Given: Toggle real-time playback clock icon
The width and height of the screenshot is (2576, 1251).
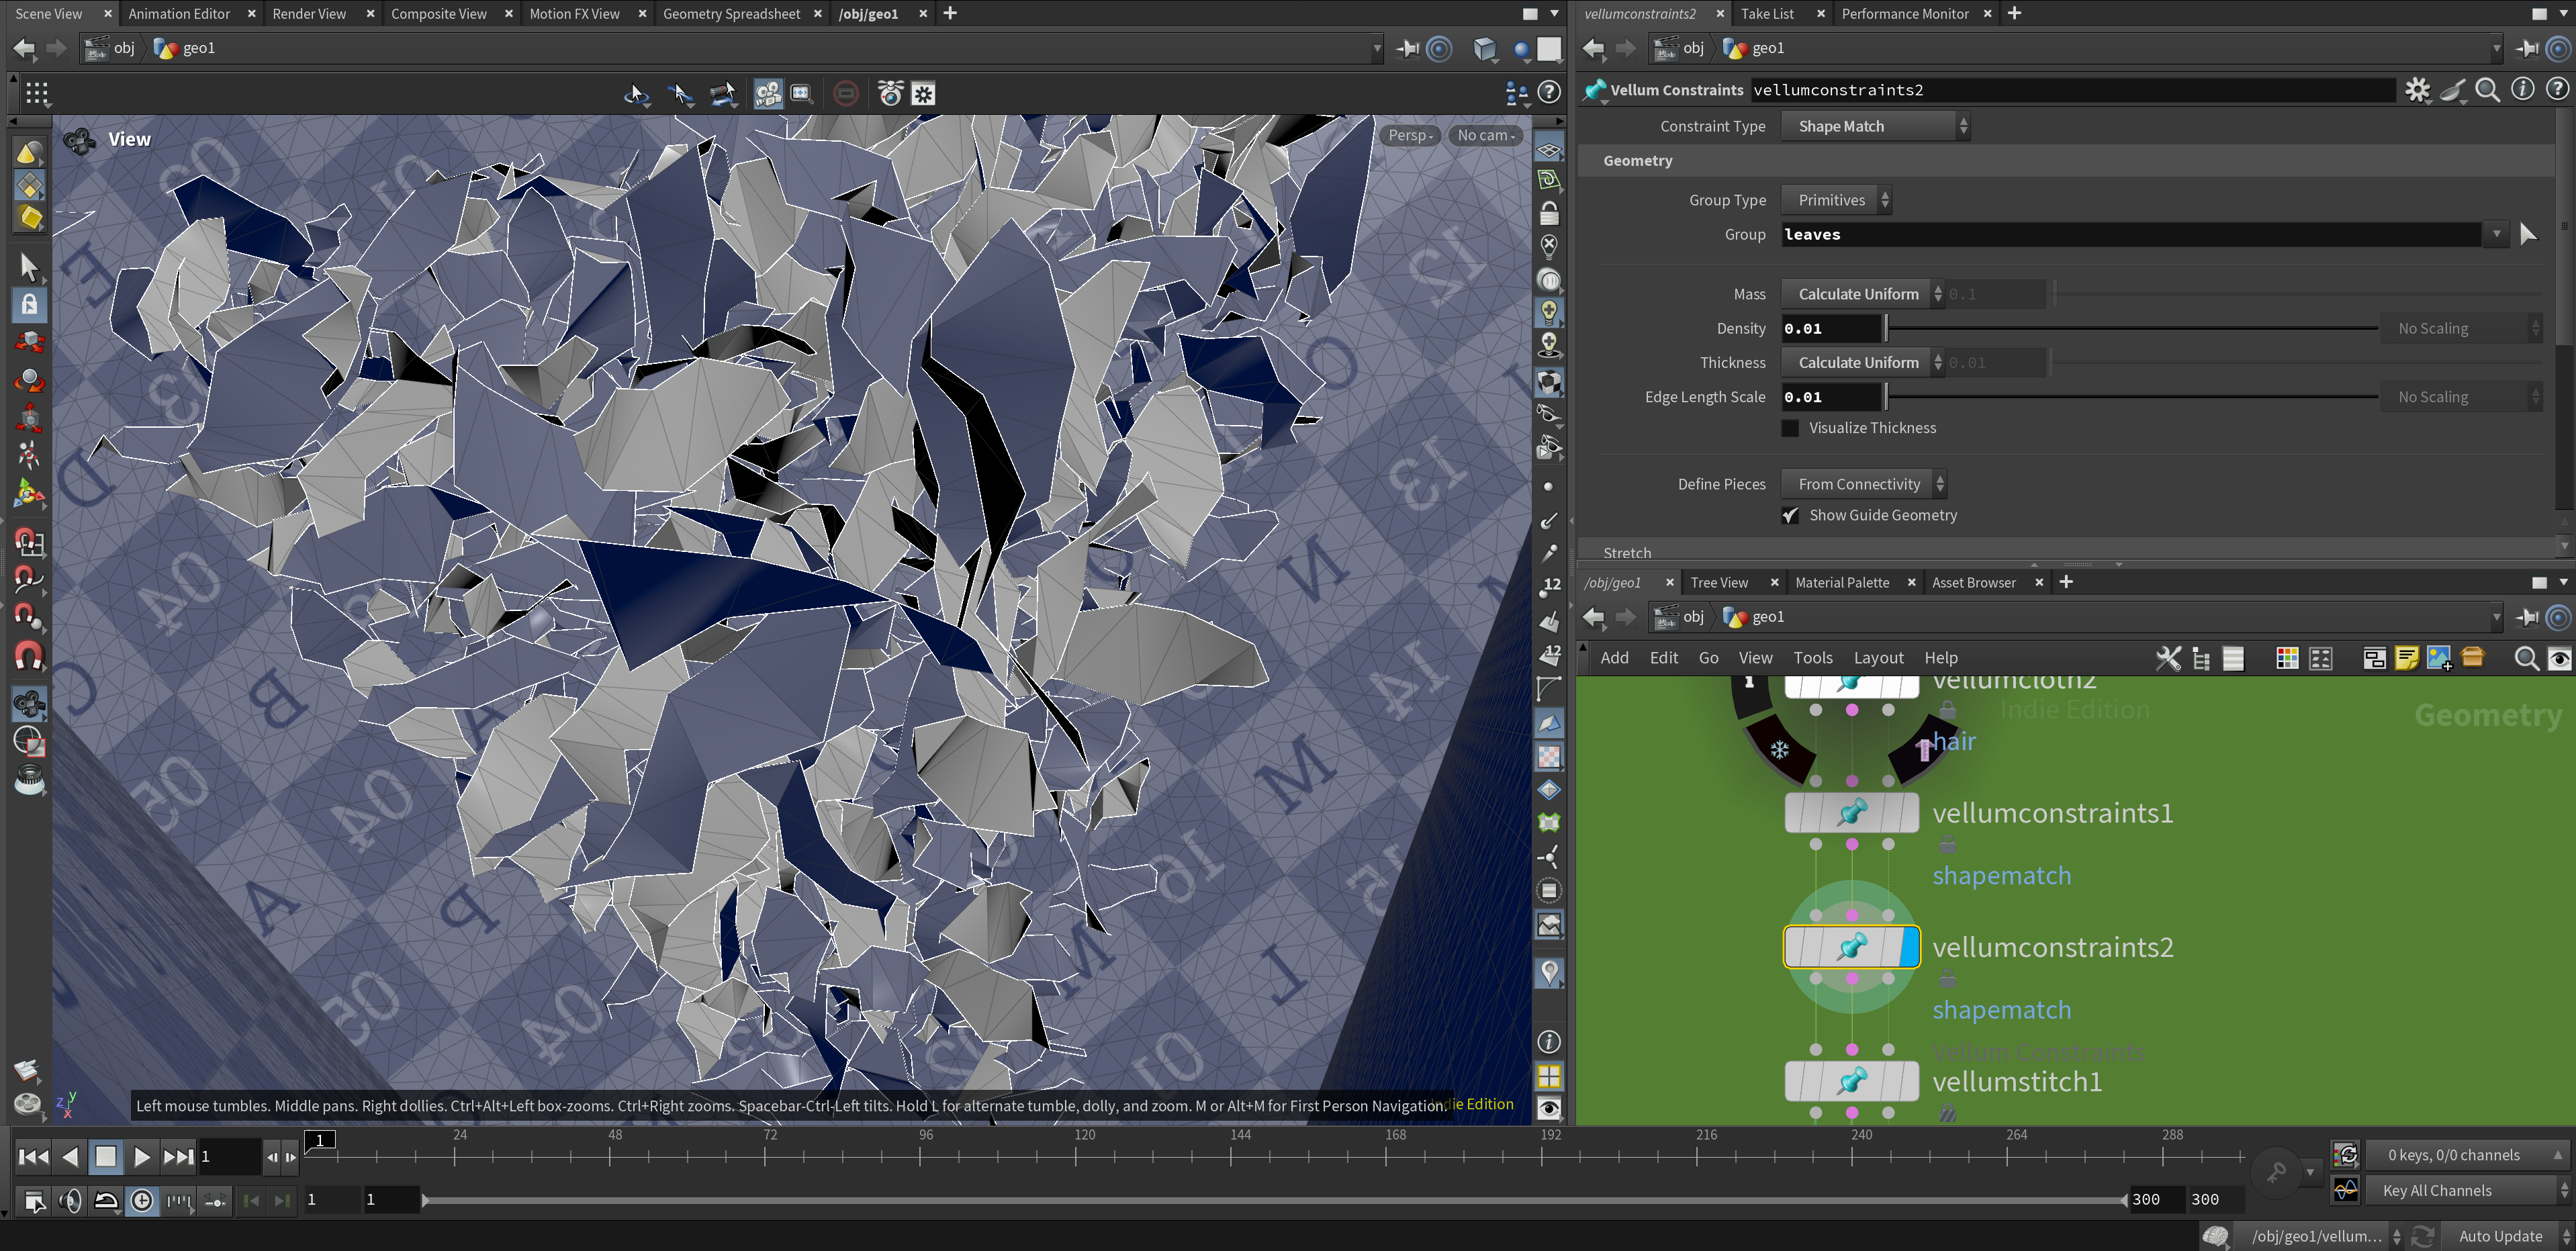Looking at the screenshot, I should click(x=142, y=1200).
